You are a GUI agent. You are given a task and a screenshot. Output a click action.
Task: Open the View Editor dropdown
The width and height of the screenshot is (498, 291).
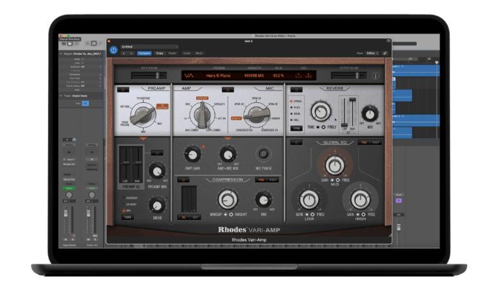click(x=372, y=53)
